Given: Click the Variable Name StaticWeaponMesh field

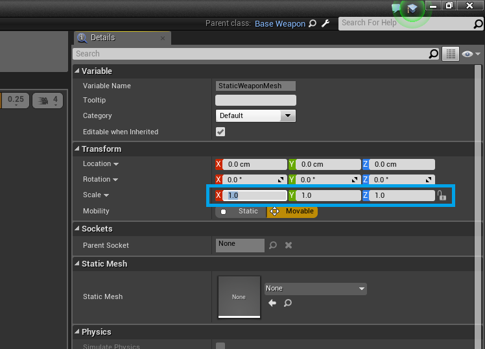Looking at the screenshot, I should tap(255, 86).
